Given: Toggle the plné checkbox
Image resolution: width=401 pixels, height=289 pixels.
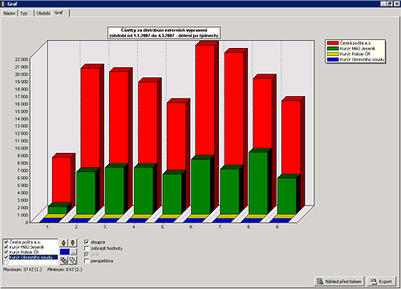Looking at the screenshot, I should coord(87,255).
